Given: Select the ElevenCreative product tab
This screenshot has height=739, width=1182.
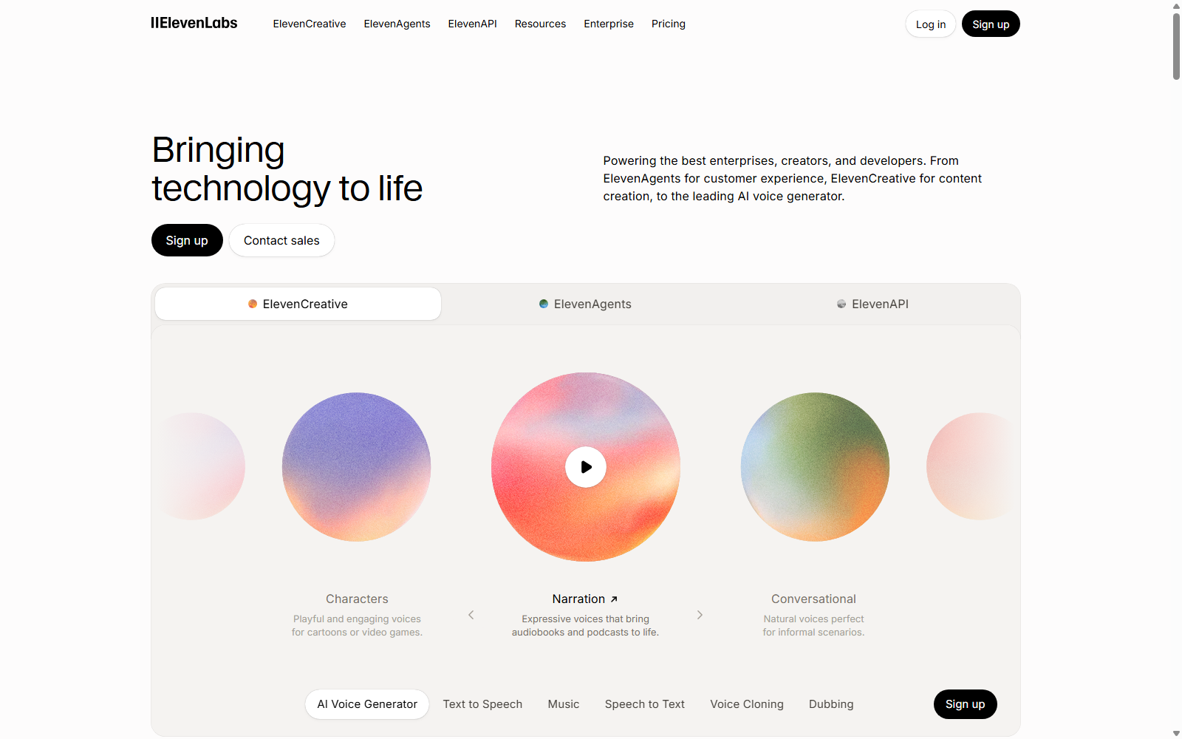Looking at the screenshot, I should 298,304.
